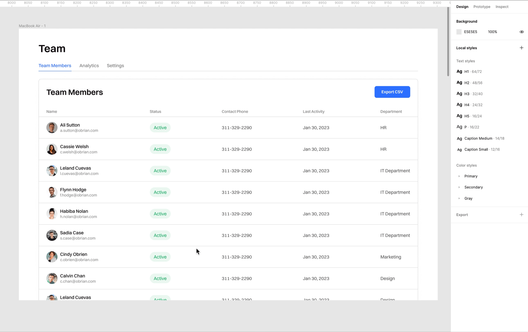
Task: Click the Active badge in Flynn Hodge's row
Action: tap(160, 192)
